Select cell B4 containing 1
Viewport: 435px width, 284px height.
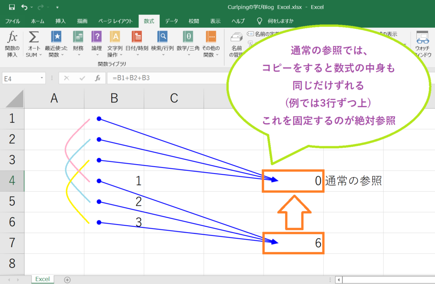(x=114, y=181)
